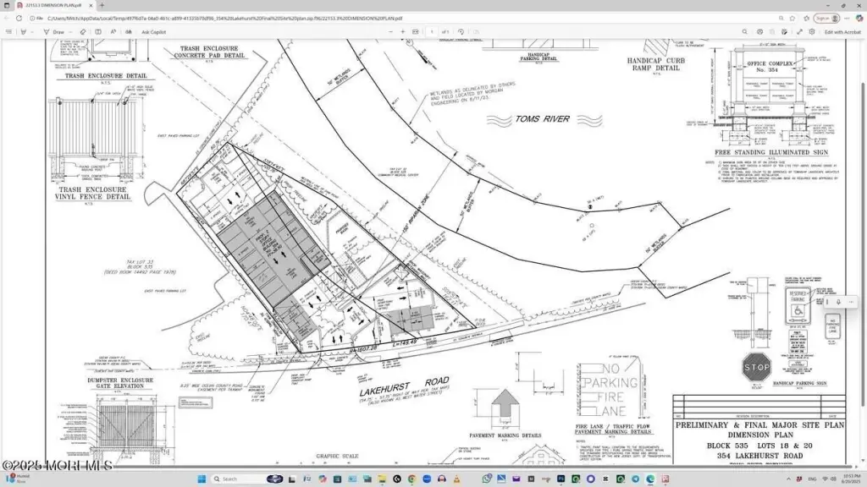Expand the Draw tool options arrow
Viewport: 867px width, 487px height.
click(x=71, y=31)
